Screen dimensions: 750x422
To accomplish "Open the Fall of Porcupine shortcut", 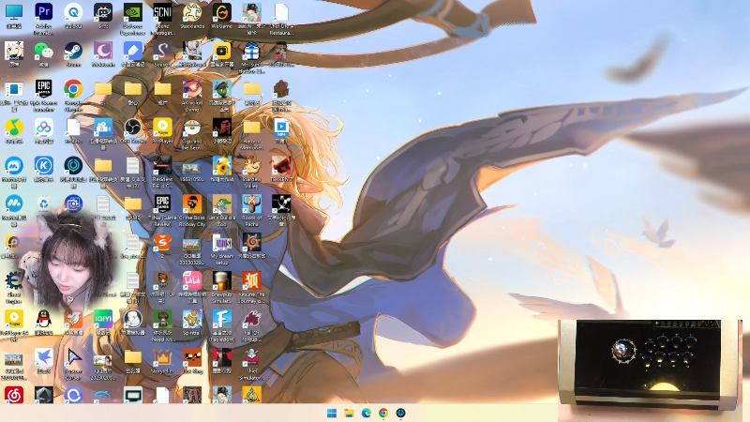I will point(251,319).
